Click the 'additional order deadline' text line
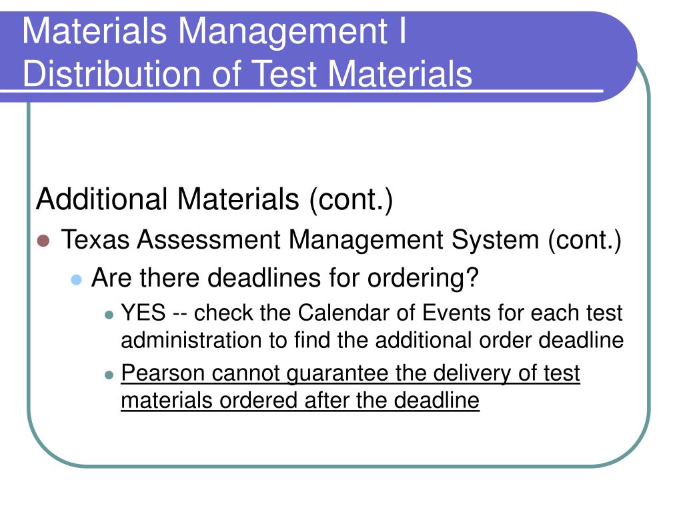Image resolution: width=683 pixels, height=512 pixels. (x=372, y=340)
